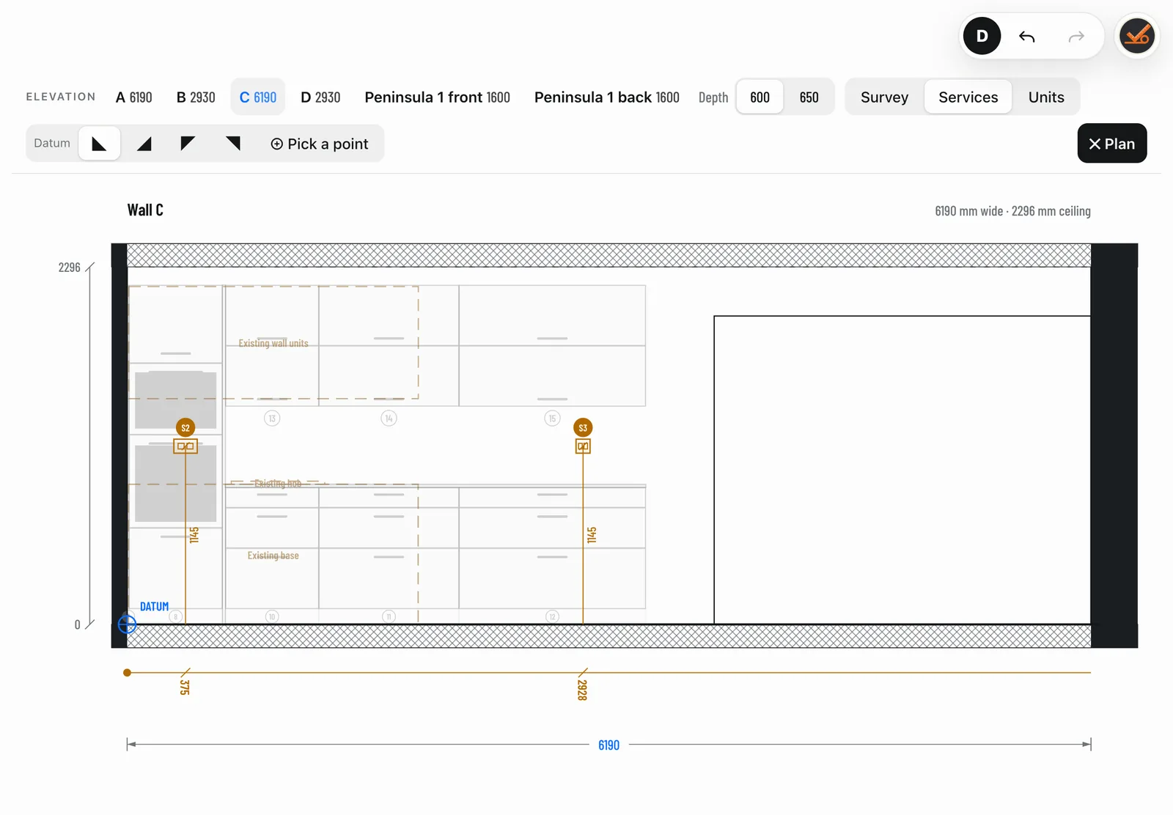1173x815 pixels.
Task: Open elevation D 2930
Action: tap(320, 97)
